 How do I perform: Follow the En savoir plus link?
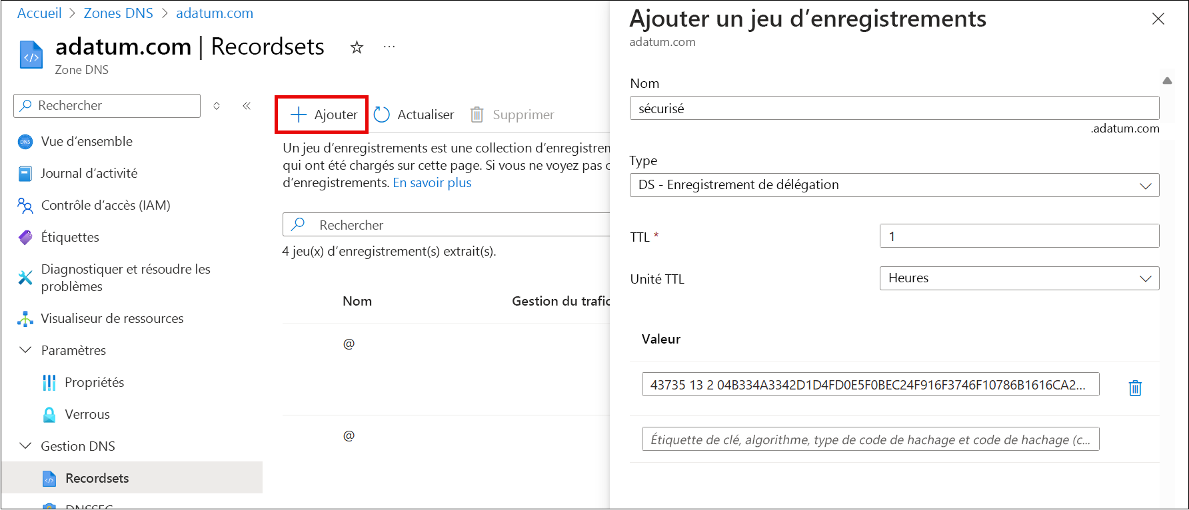tap(432, 182)
